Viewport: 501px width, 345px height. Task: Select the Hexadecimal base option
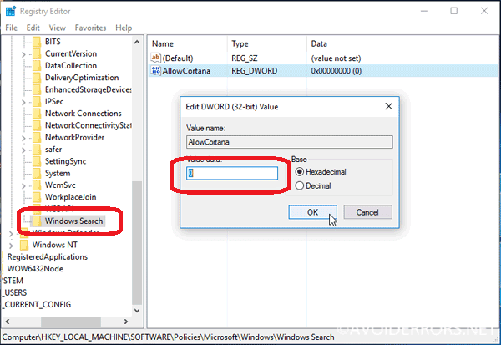pyautogui.click(x=299, y=172)
